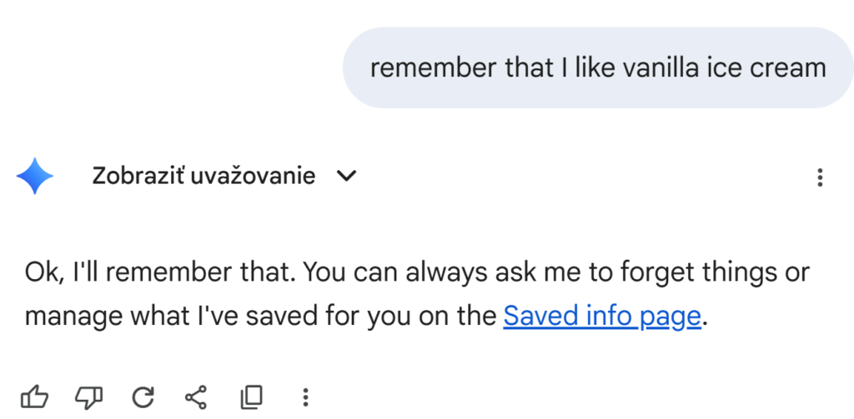
Task: Select the user message bubble
Action: [597, 67]
